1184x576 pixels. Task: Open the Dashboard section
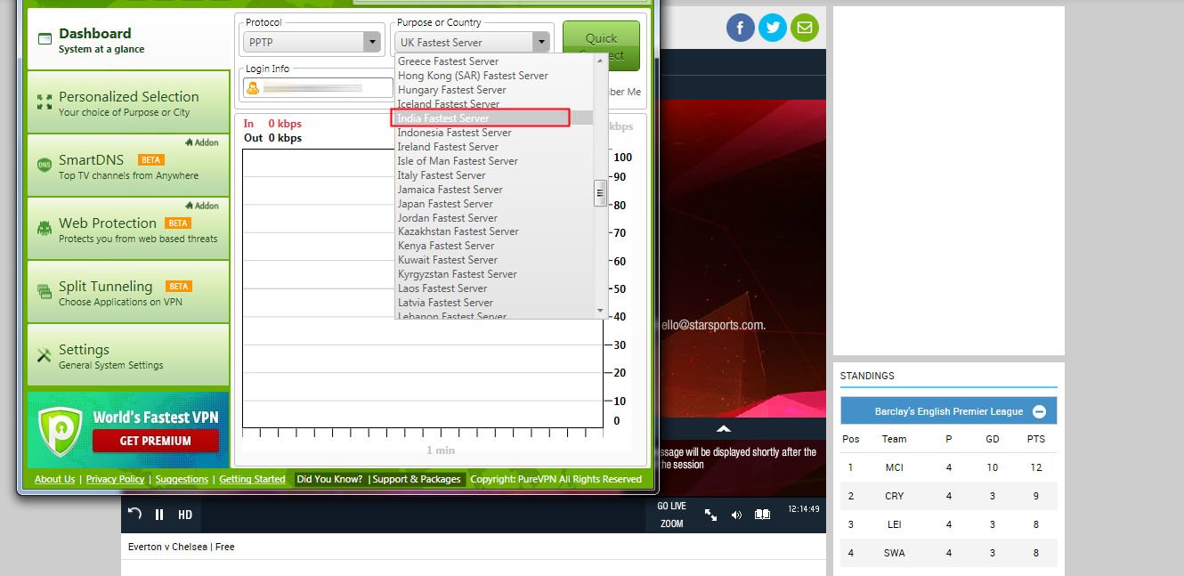(x=128, y=40)
